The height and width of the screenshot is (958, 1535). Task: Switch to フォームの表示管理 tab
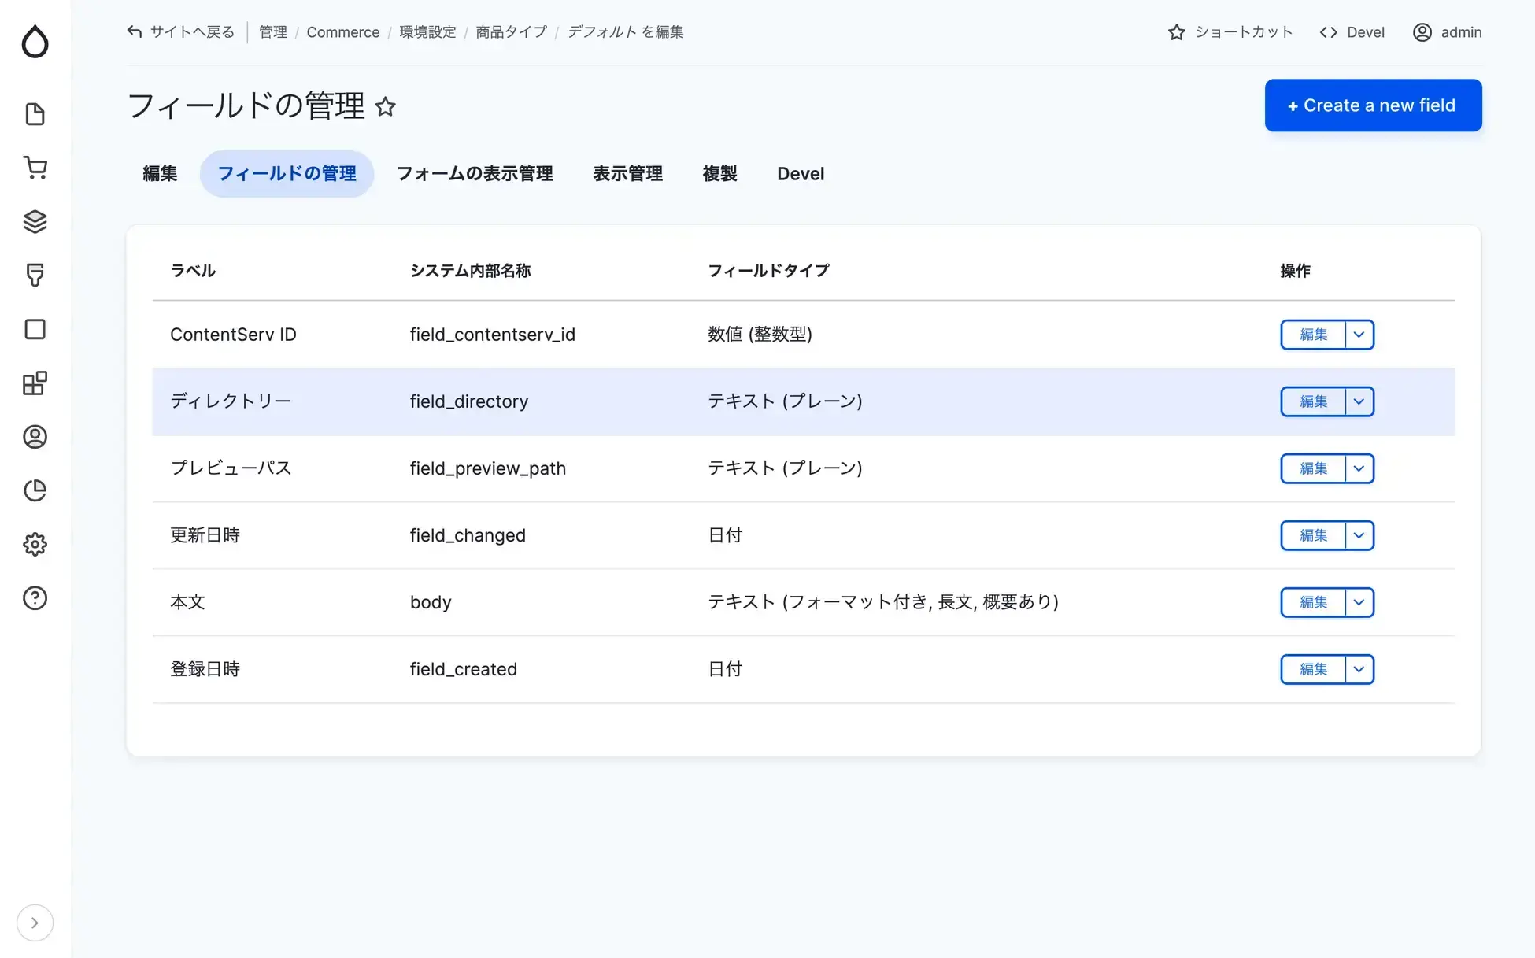point(474,174)
